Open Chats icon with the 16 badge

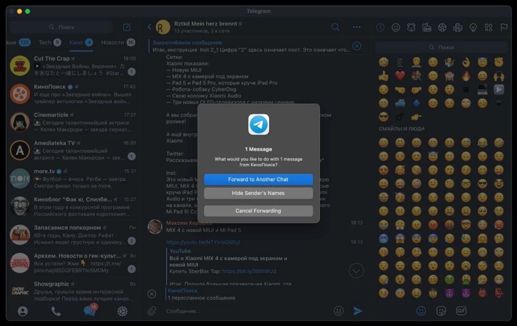(x=89, y=310)
